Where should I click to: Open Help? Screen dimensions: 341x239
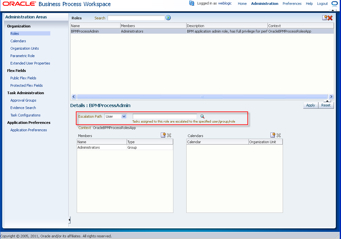point(309,4)
